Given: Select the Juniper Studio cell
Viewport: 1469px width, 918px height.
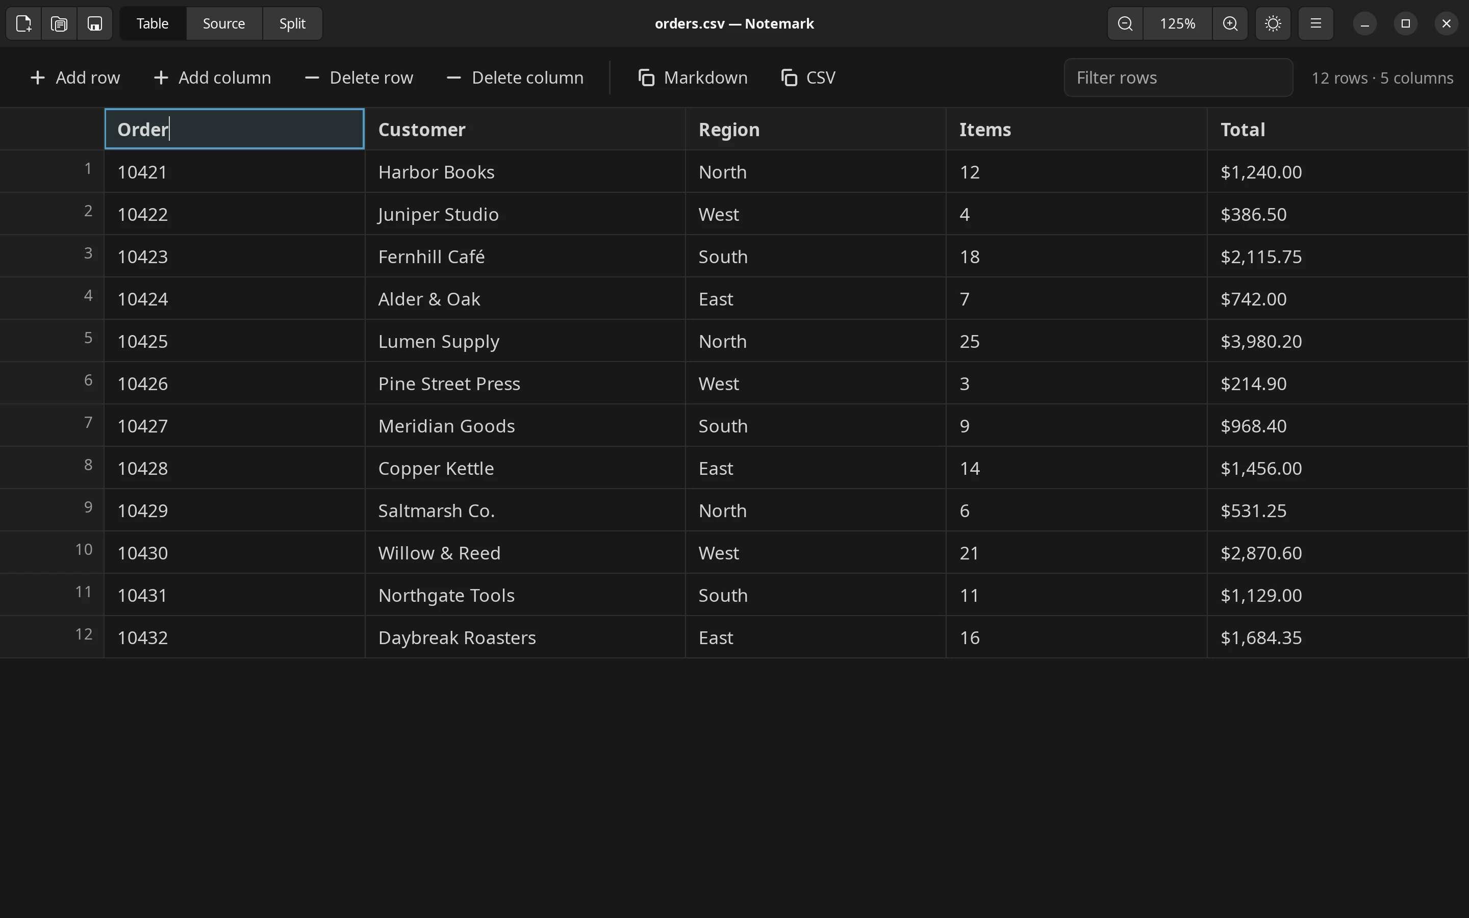Looking at the screenshot, I should tap(525, 214).
